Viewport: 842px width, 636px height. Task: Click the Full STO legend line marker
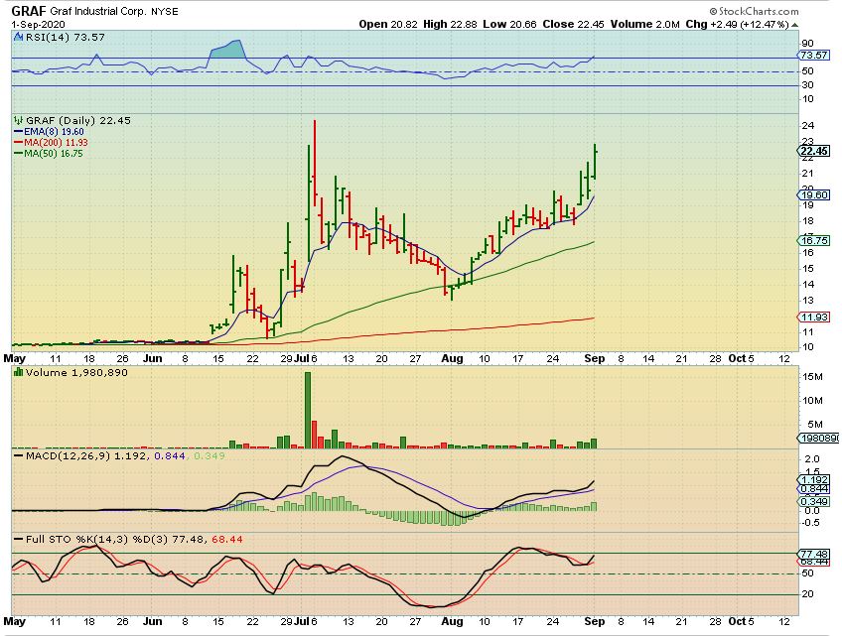(17, 539)
